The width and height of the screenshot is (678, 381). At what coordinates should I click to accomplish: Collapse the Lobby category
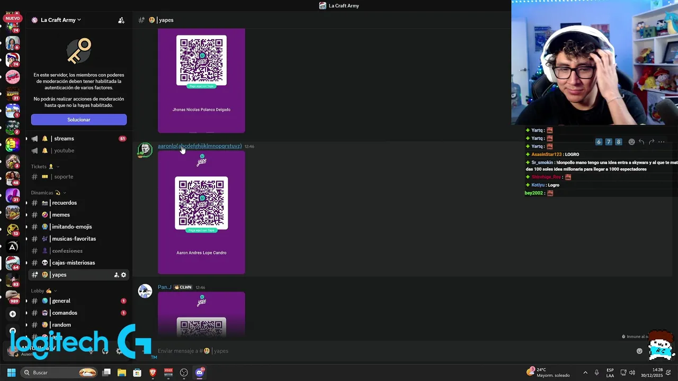43,291
